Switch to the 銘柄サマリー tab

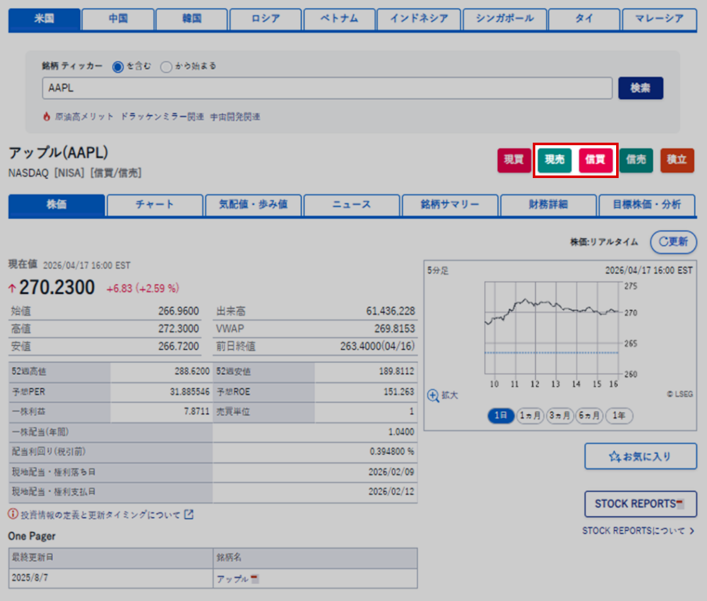tap(450, 205)
